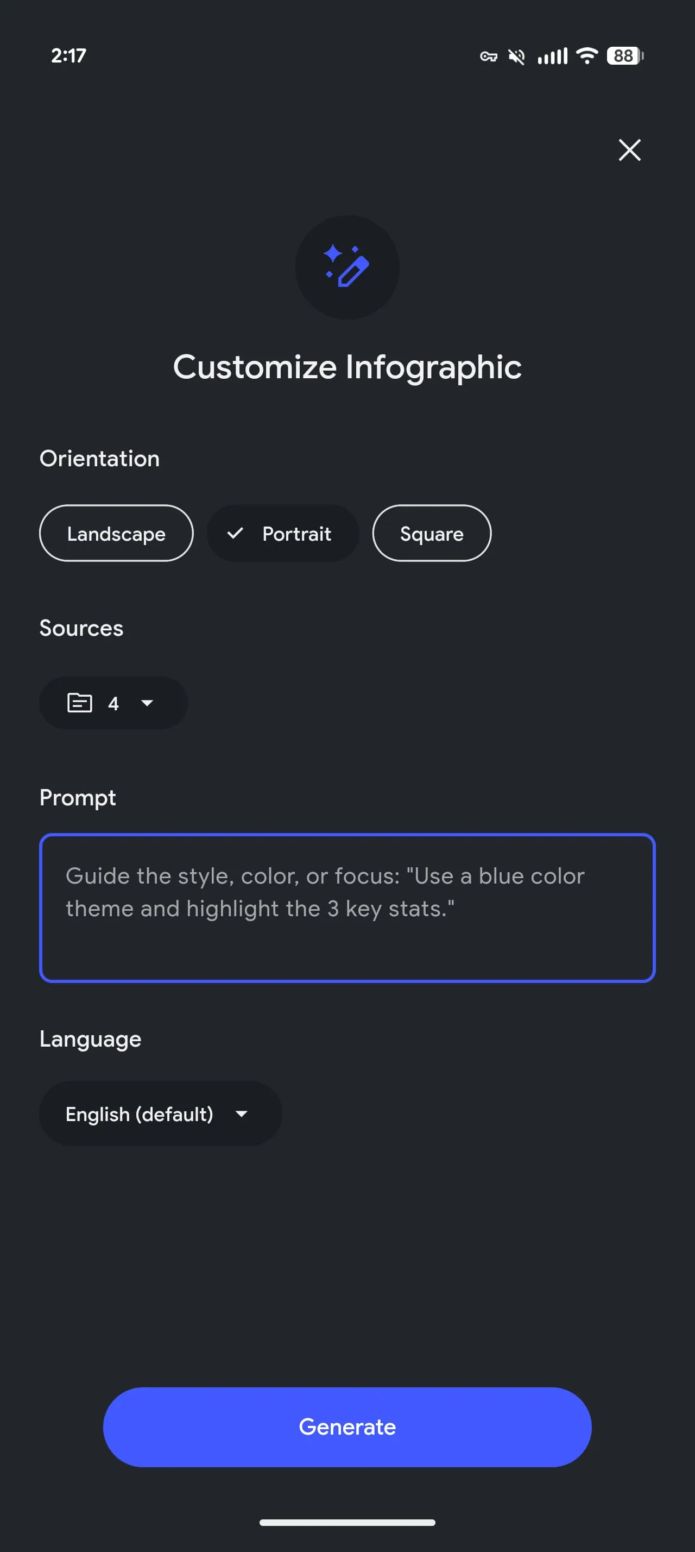Image resolution: width=695 pixels, height=1552 pixels.
Task: Tap the Portrait checkmark icon
Action: (235, 533)
